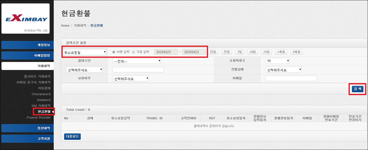368x150 pixels.
Task: Set date range to 15일
Action: (x=266, y=52)
